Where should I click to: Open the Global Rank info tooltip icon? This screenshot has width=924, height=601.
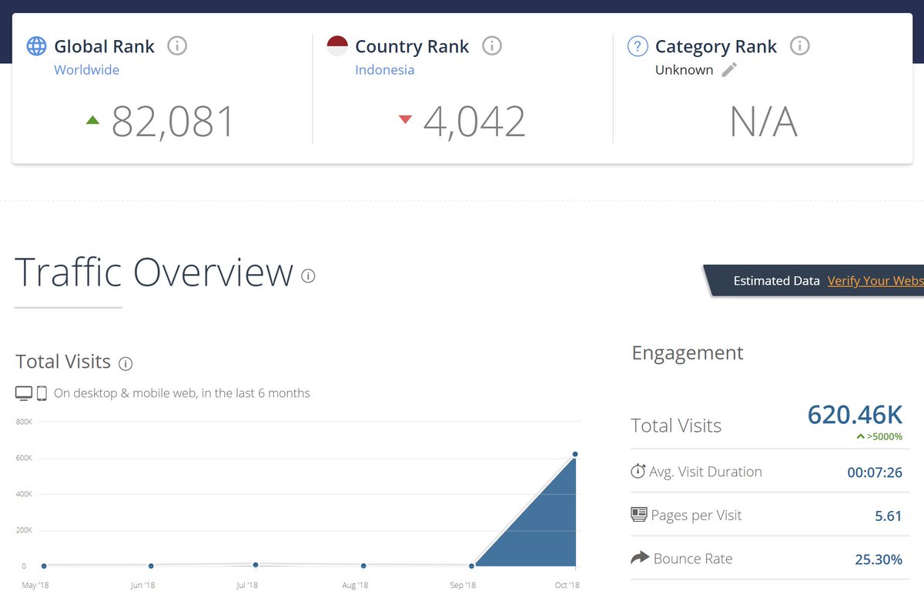(177, 46)
